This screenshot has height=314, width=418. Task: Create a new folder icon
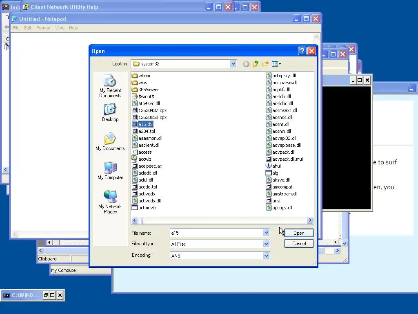click(x=265, y=64)
